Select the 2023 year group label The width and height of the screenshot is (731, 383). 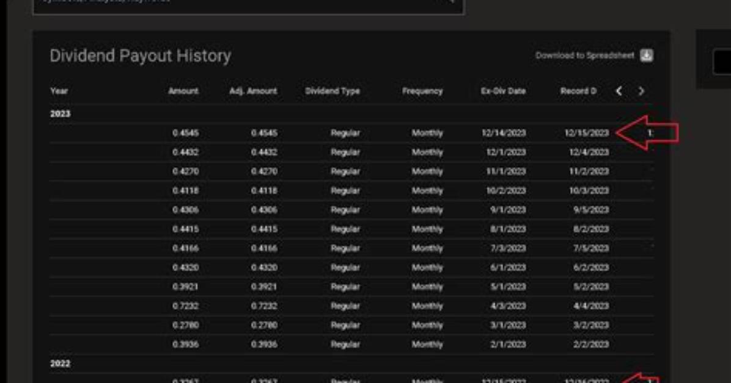[60, 114]
